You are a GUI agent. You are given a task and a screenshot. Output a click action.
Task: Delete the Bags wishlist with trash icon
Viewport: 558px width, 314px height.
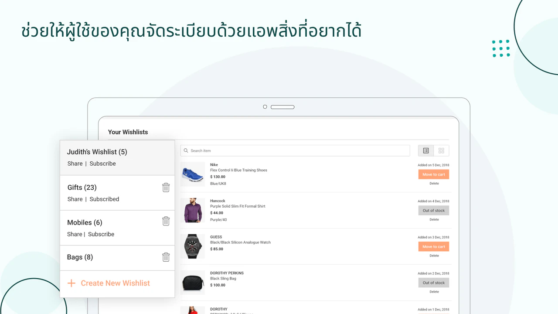[166, 257]
